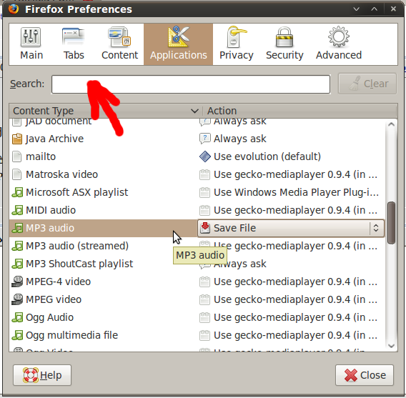Click the plugin icon in MPEG video's action
This screenshot has height=398, width=406.
point(205,299)
